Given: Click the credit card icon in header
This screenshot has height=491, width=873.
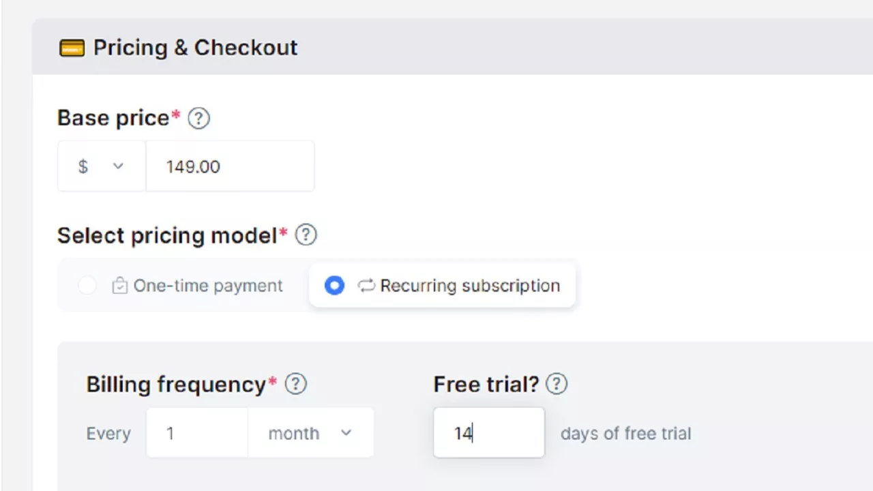Looking at the screenshot, I should 72,48.
